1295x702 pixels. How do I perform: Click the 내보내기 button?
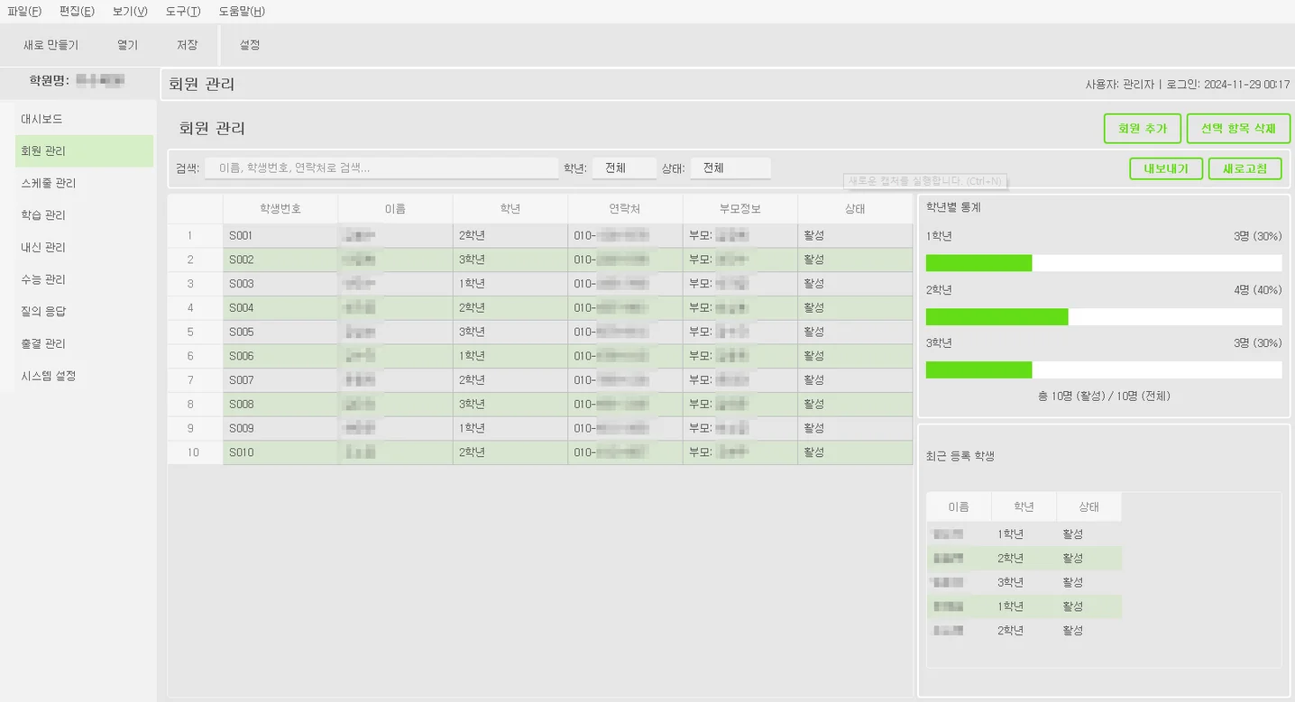pos(1166,169)
